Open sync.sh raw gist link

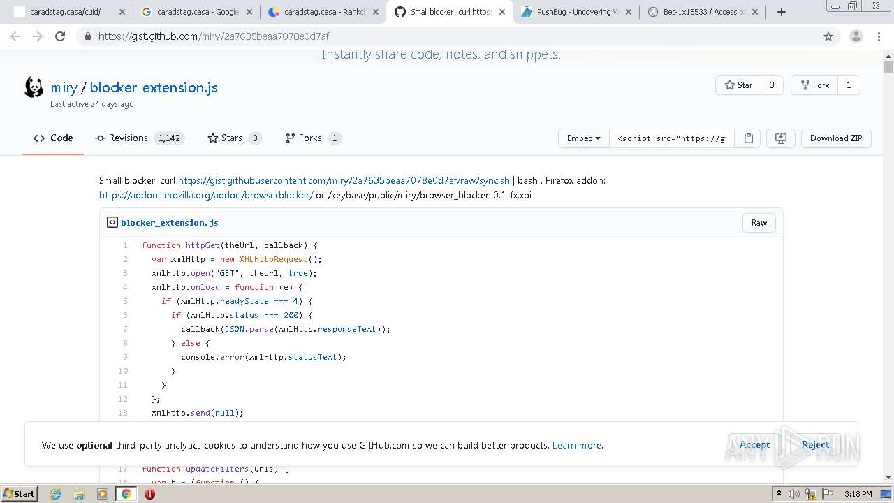click(344, 180)
